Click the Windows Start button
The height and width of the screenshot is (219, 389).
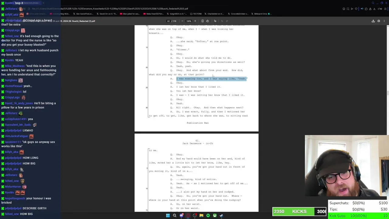tap(168, 216)
